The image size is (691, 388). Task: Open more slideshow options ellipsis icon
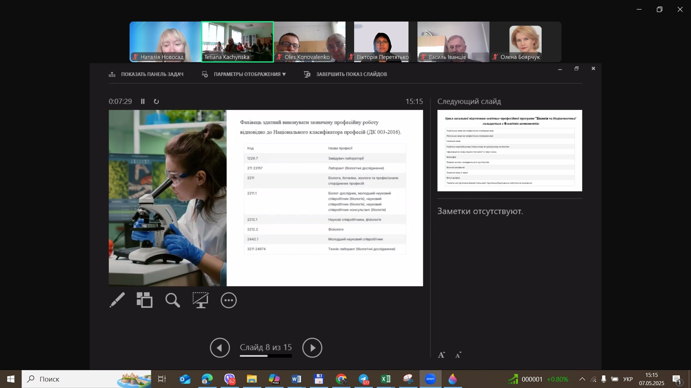tap(229, 300)
